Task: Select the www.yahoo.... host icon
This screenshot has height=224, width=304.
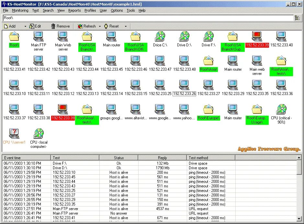Action: (x=184, y=110)
